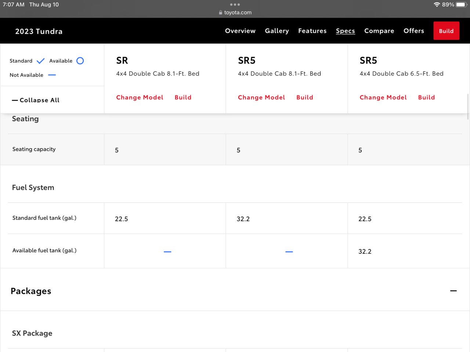Build the SR5 6.5-Ft. Bed truck
This screenshot has height=352, width=470.
coord(426,97)
